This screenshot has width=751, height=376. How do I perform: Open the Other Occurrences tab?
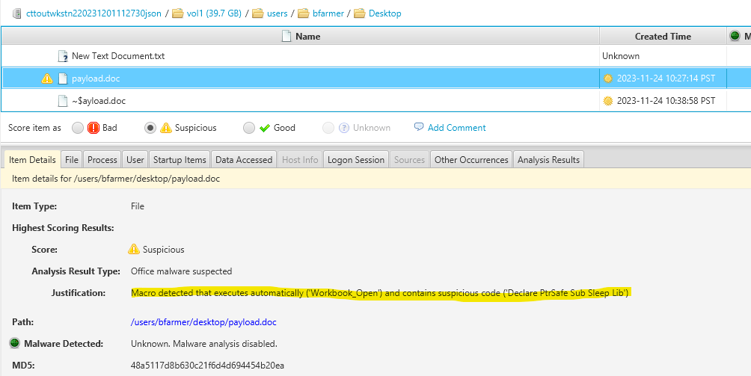coord(471,159)
